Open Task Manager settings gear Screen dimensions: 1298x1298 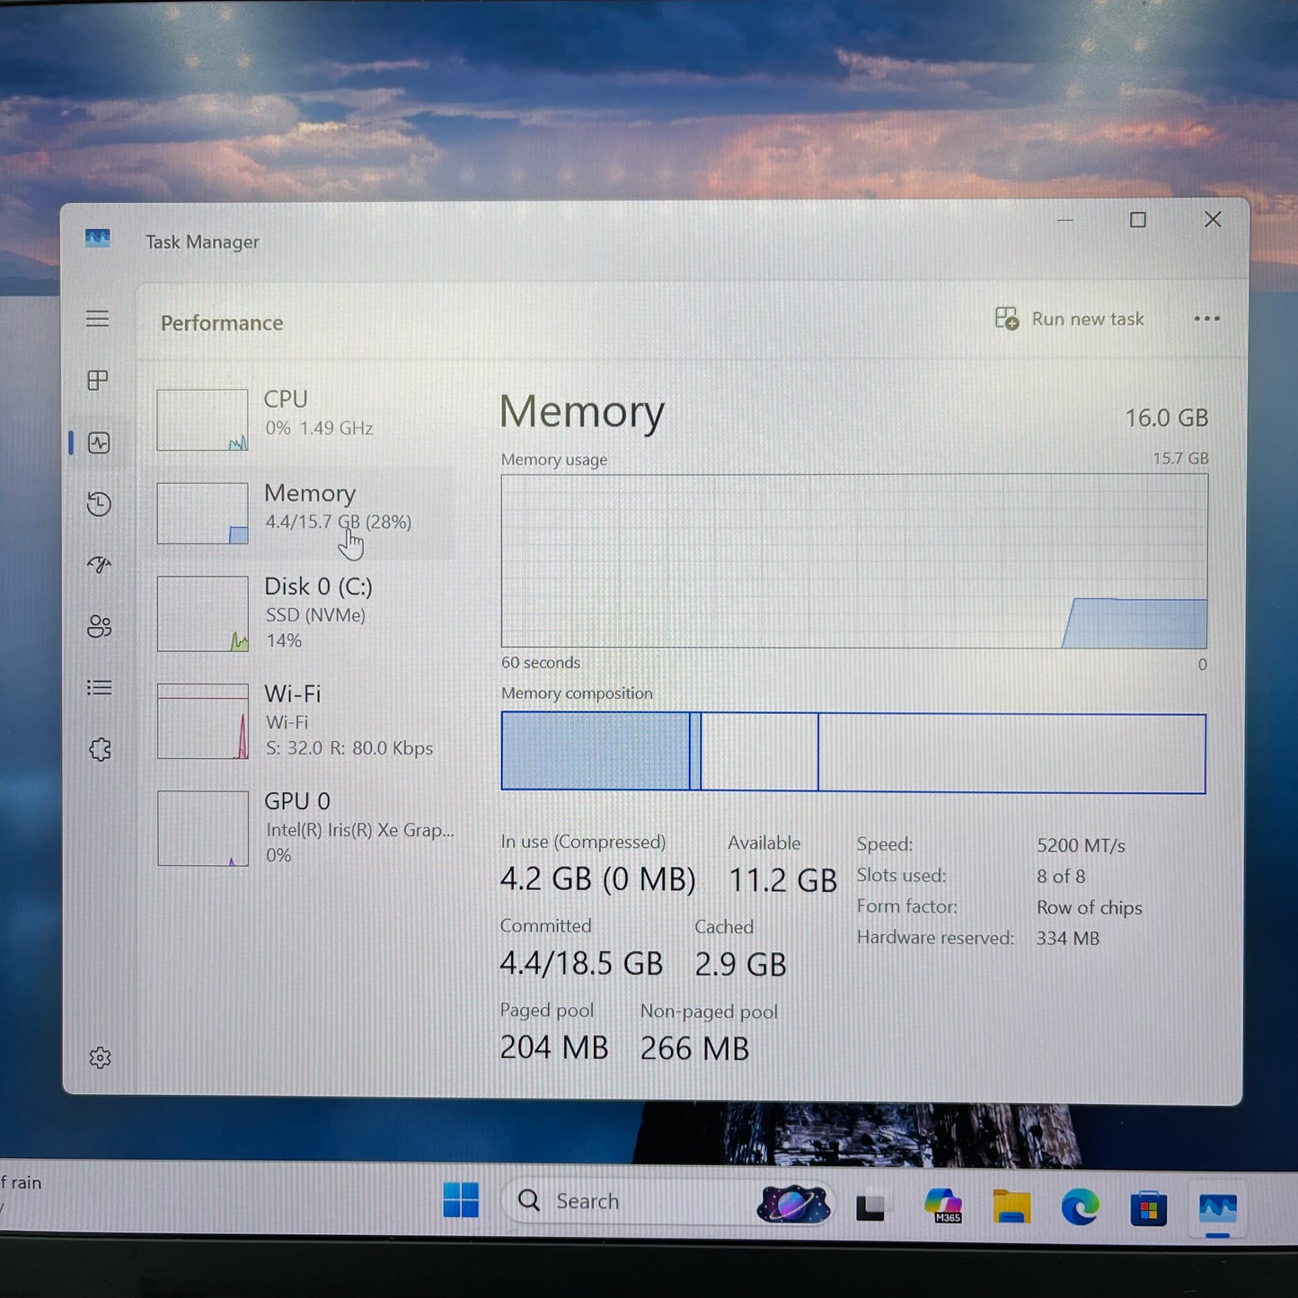[100, 1058]
